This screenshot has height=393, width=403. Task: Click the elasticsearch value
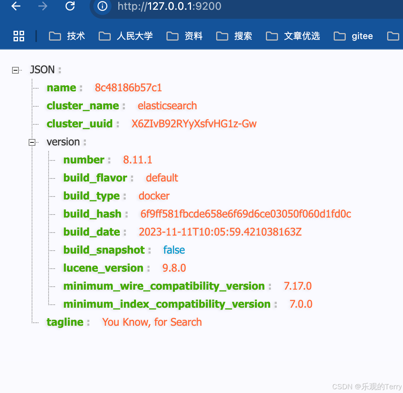click(x=167, y=106)
